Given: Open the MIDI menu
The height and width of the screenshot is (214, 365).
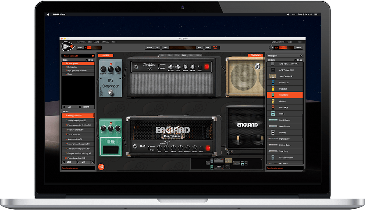Looking at the screenshot, I should pos(90,42).
